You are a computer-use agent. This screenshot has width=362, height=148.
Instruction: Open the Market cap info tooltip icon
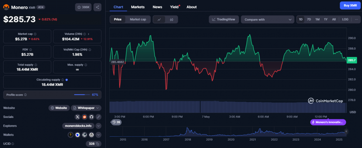[x=35, y=34]
